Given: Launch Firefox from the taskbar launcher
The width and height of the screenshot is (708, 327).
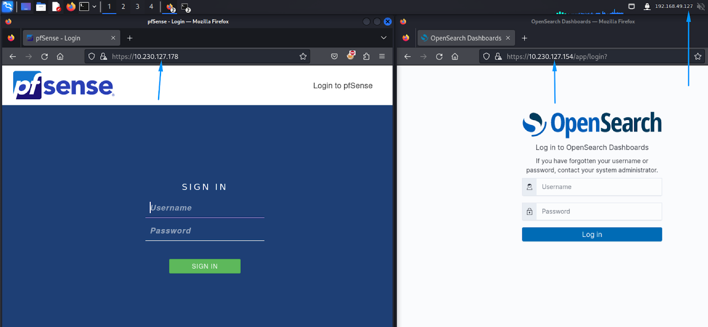Looking at the screenshot, I should pyautogui.click(x=71, y=7).
